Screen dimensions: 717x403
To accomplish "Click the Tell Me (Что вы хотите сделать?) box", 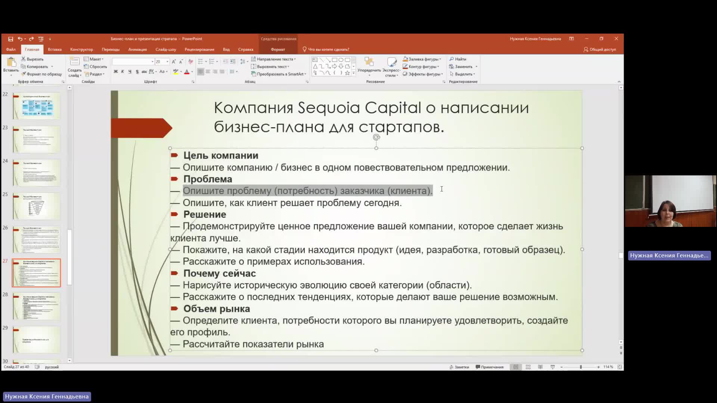I will [326, 49].
